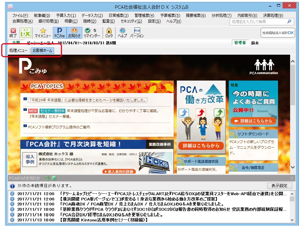302x227 pixels.
Task: Click the 終了 exit toolbar icon
Action: point(13,32)
